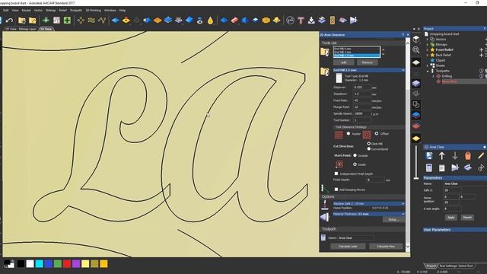Choose Conventional cut direction

click(x=368, y=149)
